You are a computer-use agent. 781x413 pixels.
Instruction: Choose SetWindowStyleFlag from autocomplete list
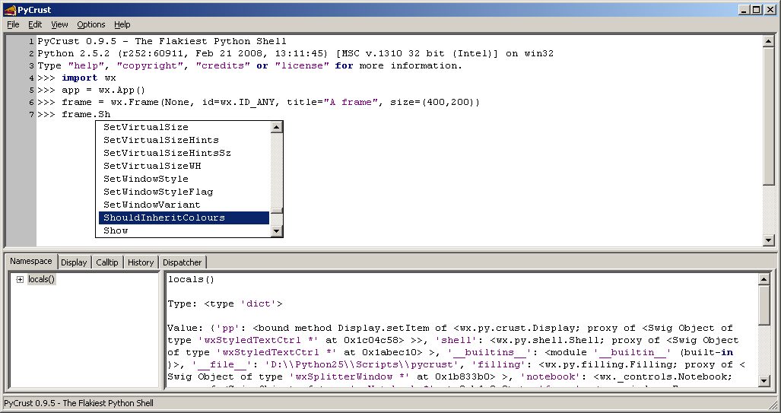(184, 192)
